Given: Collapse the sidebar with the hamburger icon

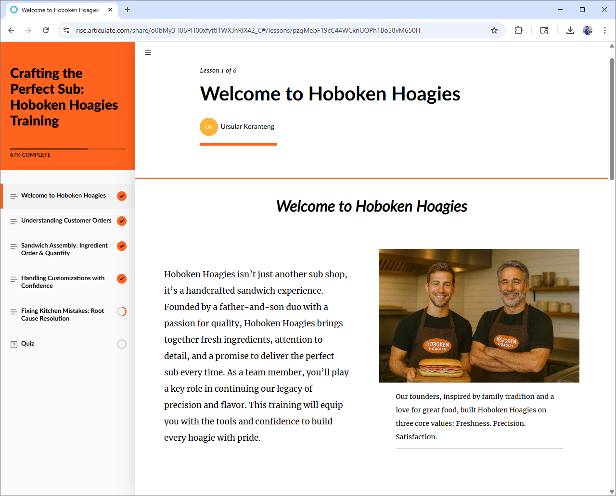Looking at the screenshot, I should coord(148,52).
